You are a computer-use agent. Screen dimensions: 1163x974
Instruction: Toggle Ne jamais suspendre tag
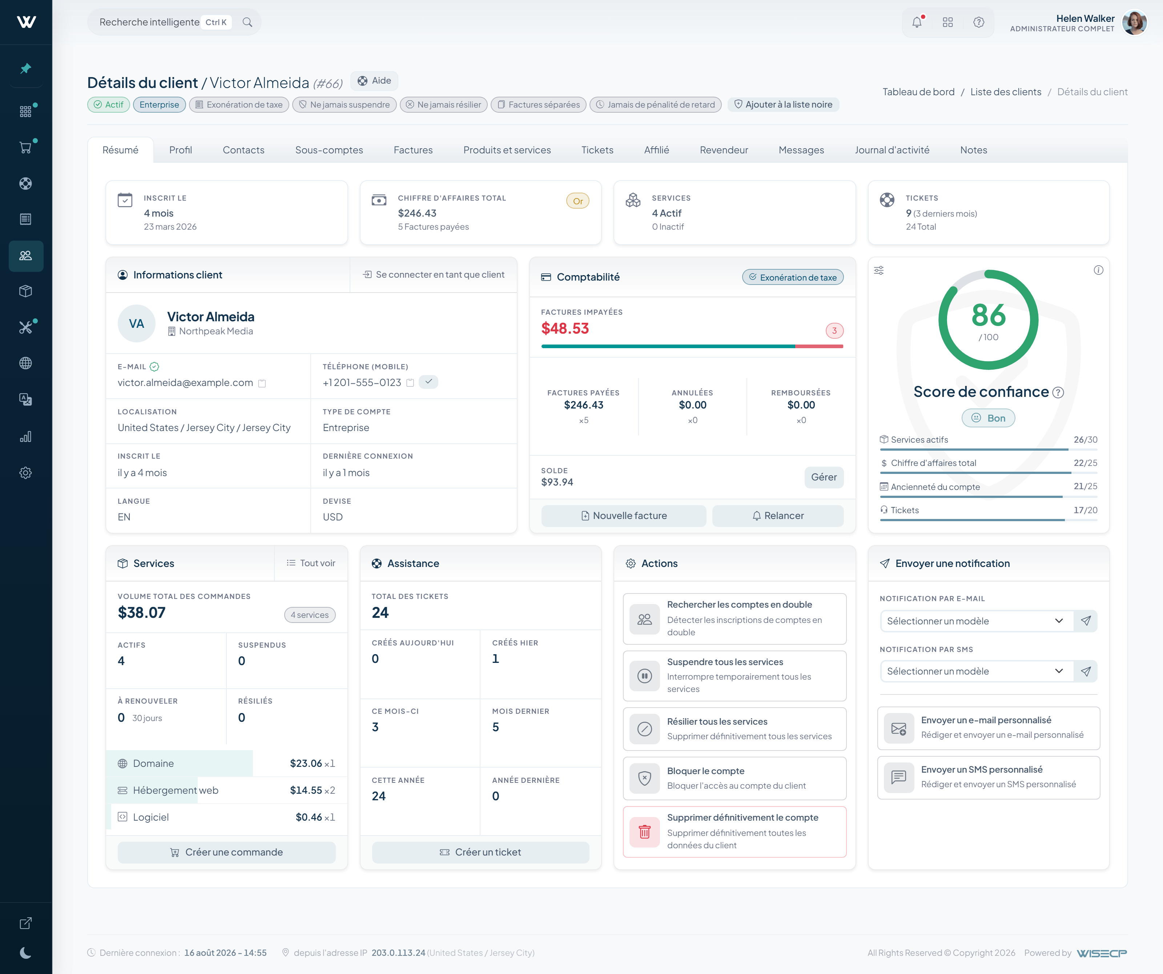point(344,105)
